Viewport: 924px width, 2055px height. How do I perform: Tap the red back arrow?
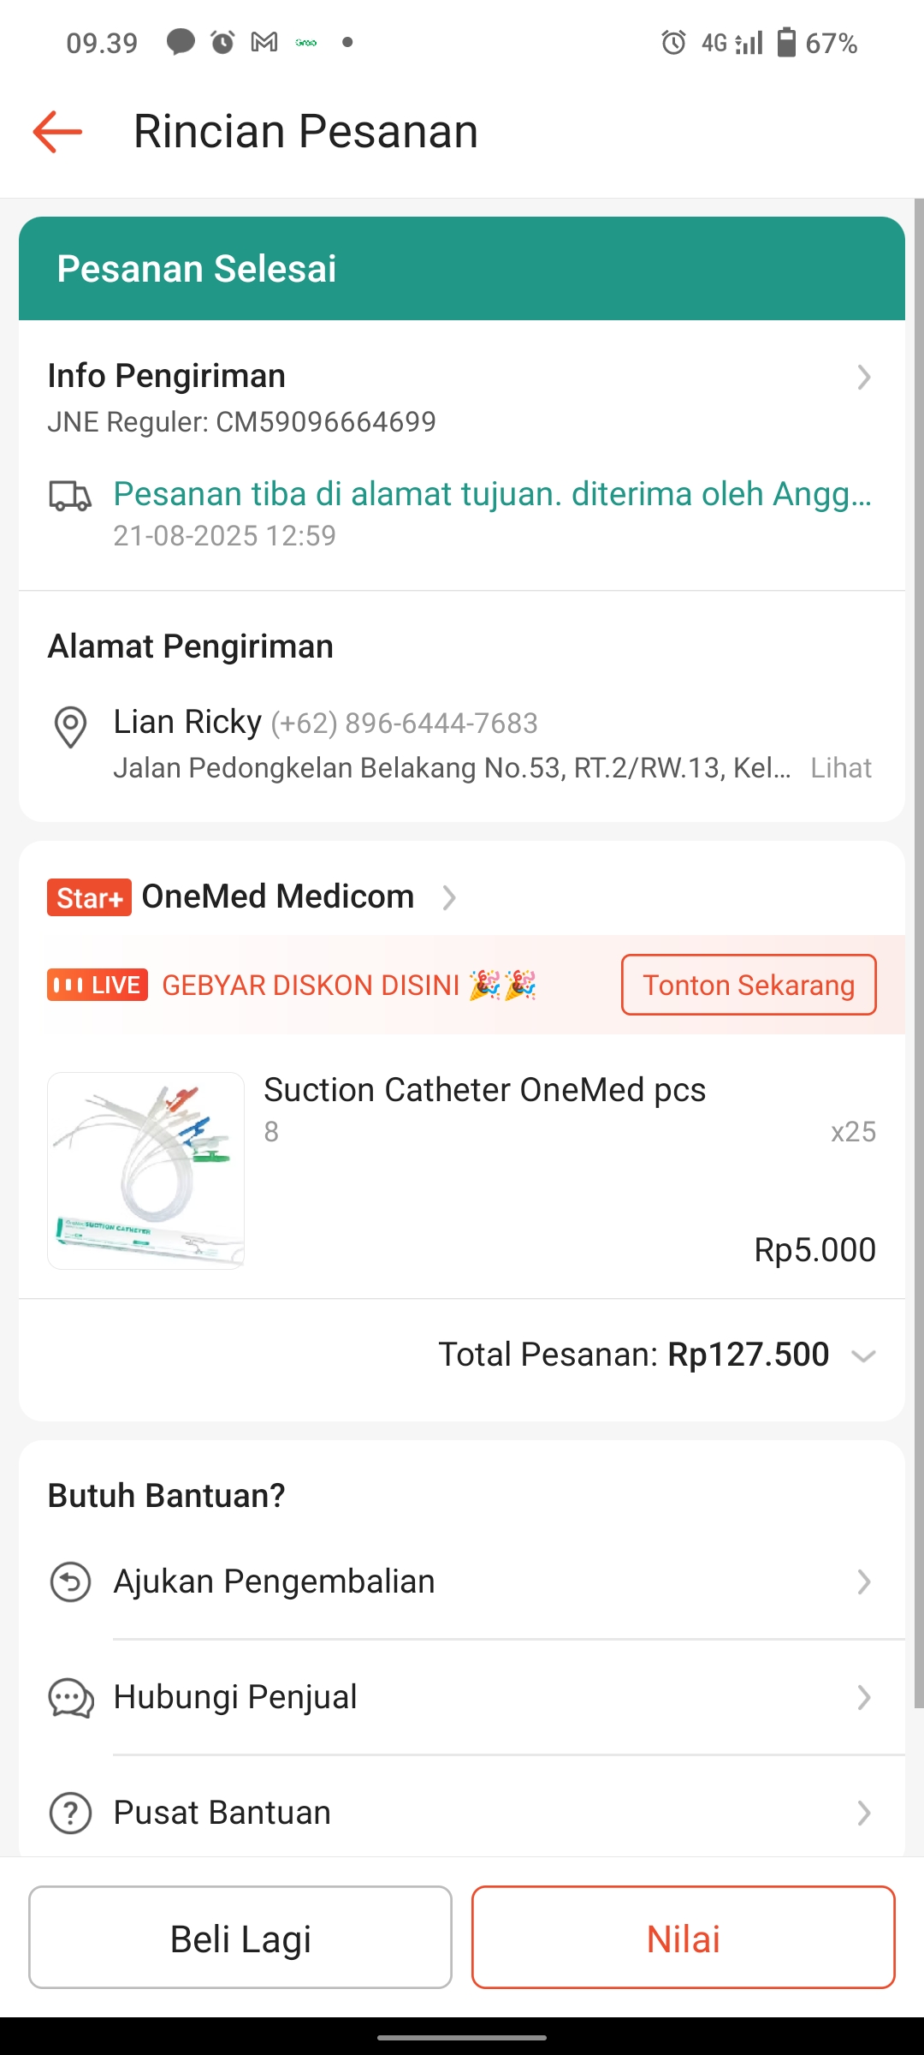[x=57, y=132]
